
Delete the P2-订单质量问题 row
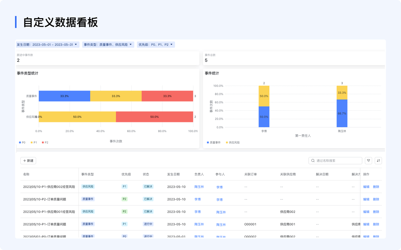[376, 199]
